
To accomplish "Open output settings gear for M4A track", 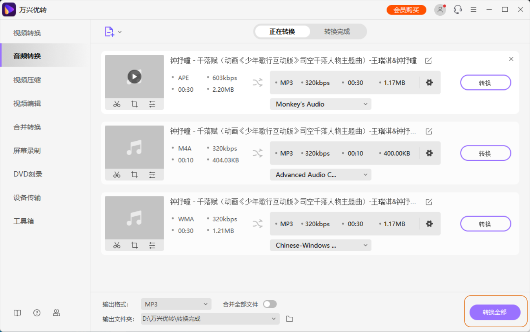I will point(430,153).
